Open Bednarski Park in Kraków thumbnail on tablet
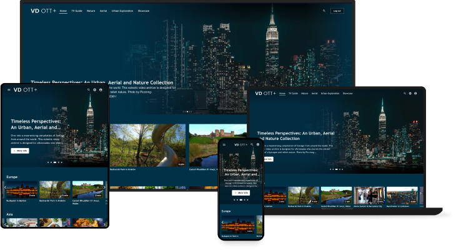Viewport: 456px width, 250px height. [55, 189]
